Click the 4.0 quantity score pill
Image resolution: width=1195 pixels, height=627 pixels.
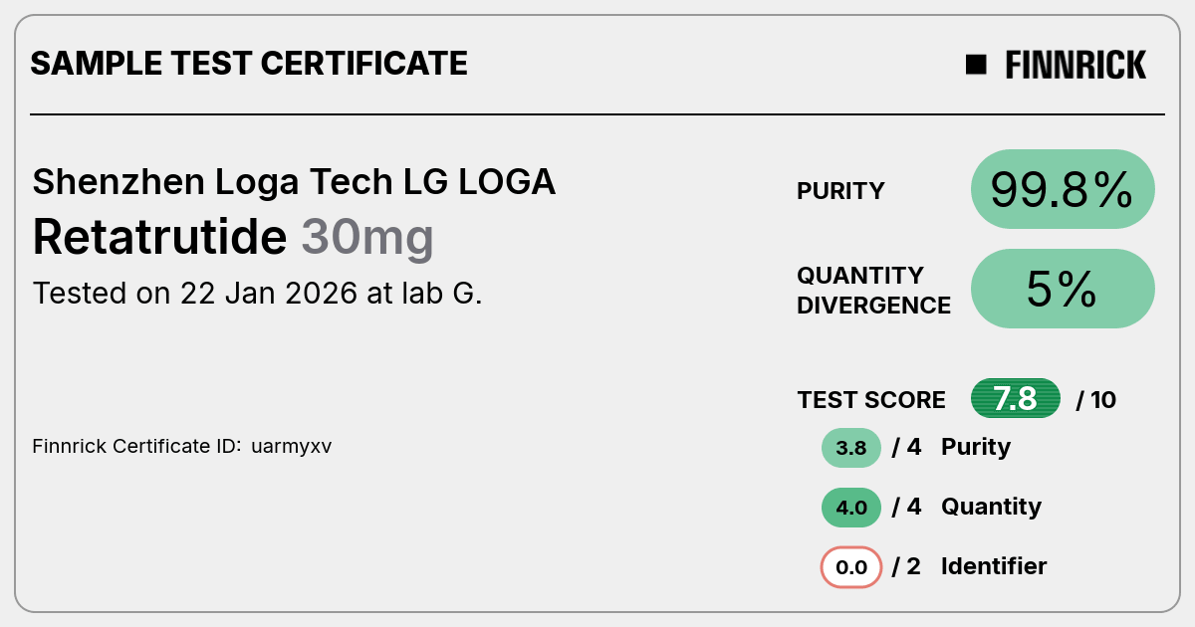coord(851,508)
